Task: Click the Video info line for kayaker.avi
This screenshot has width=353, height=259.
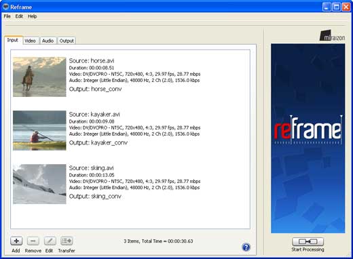Action: [x=134, y=127]
